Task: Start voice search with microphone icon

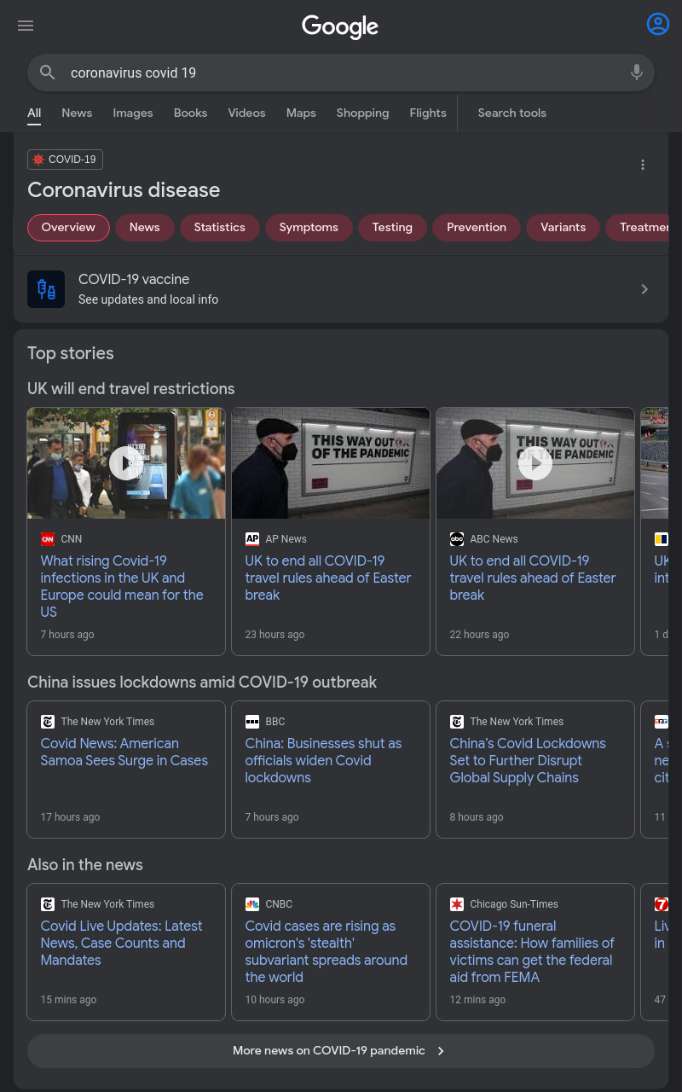Action: 637,73
